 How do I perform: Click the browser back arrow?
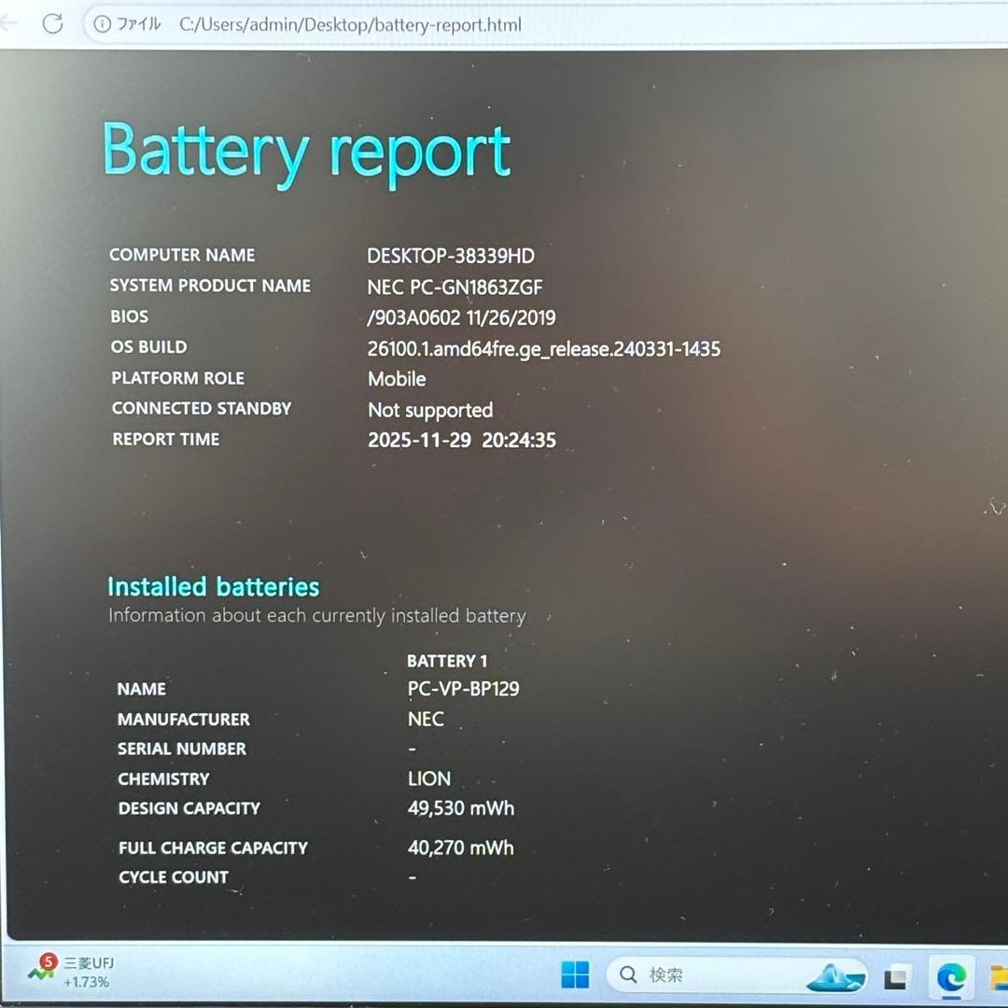coord(9,24)
